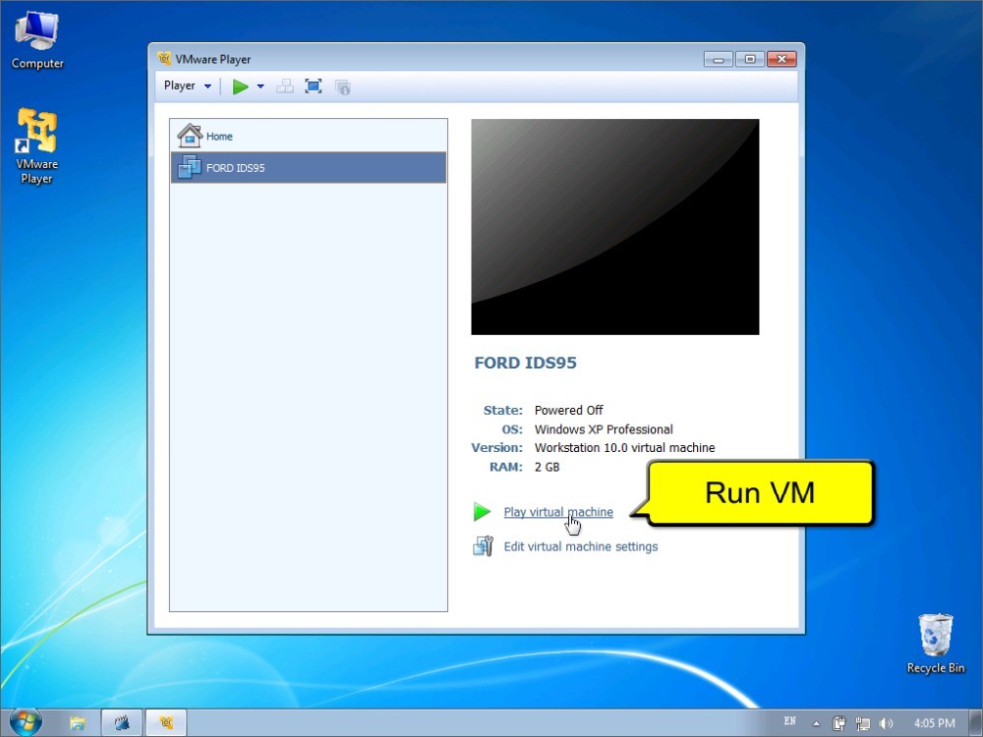Show hidden system tray icons
983x737 pixels.
pyautogui.click(x=818, y=723)
